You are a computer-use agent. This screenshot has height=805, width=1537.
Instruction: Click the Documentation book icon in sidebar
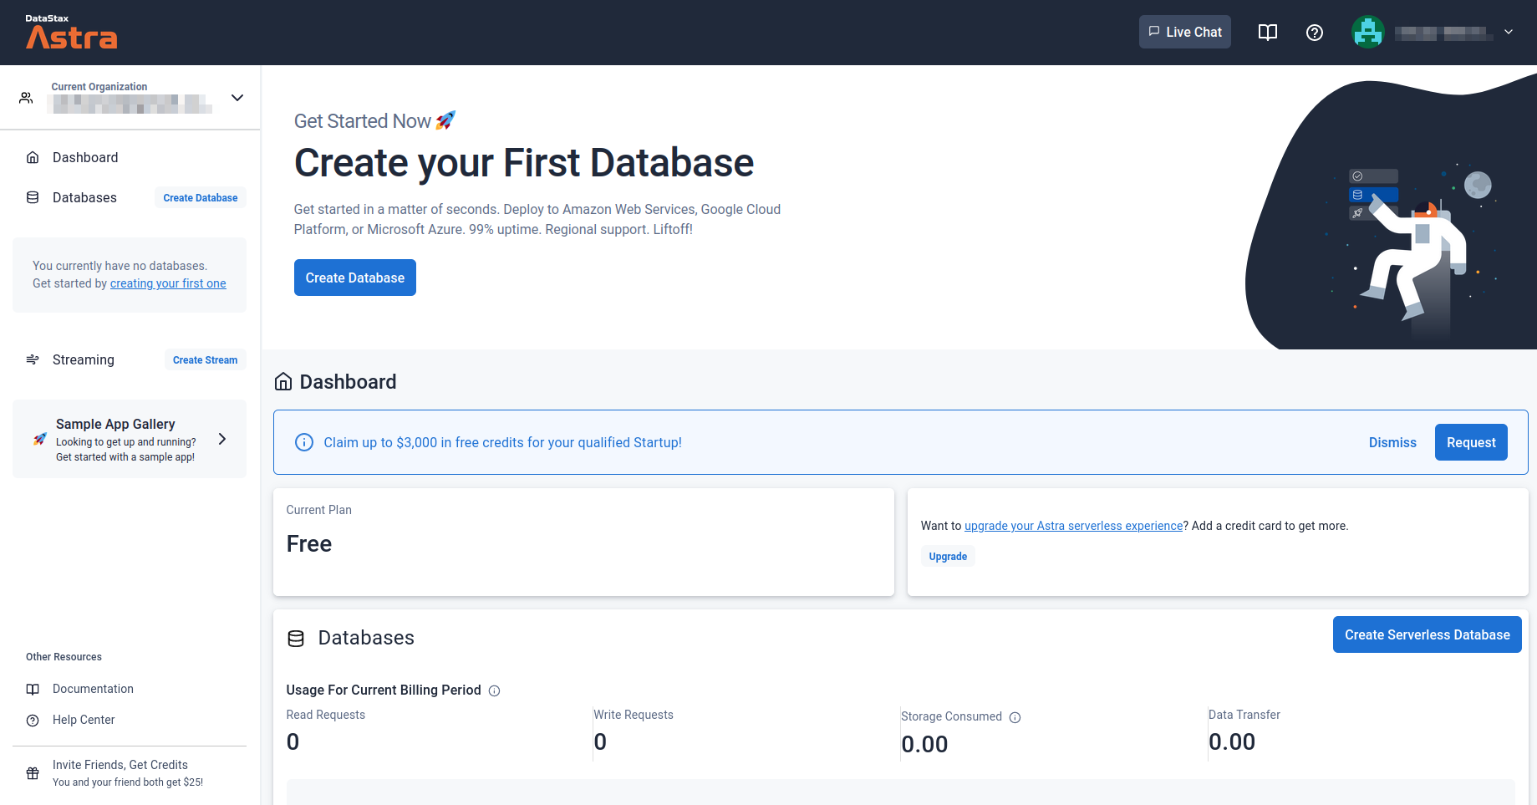(x=33, y=689)
